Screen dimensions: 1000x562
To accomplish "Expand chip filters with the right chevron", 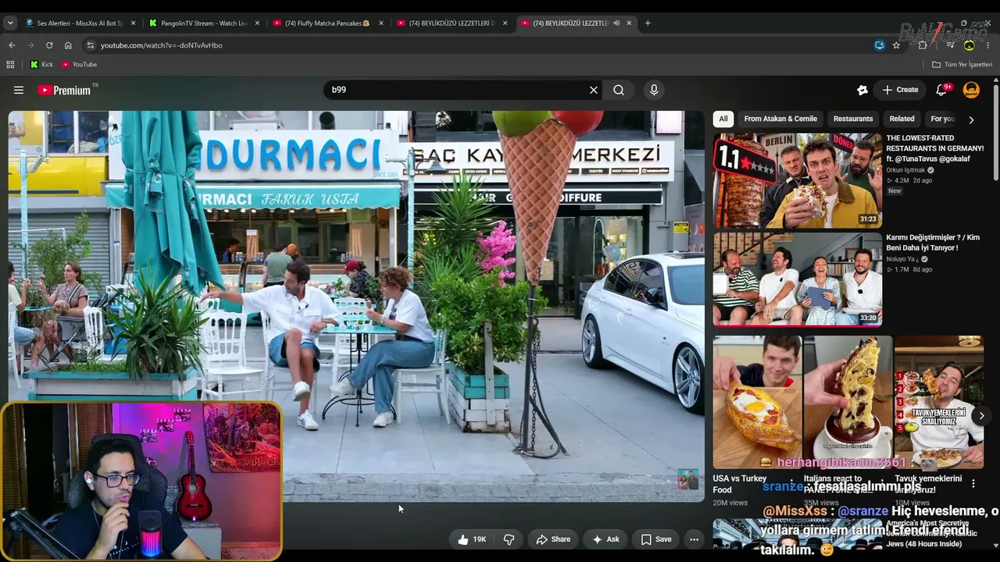I will pyautogui.click(x=971, y=119).
